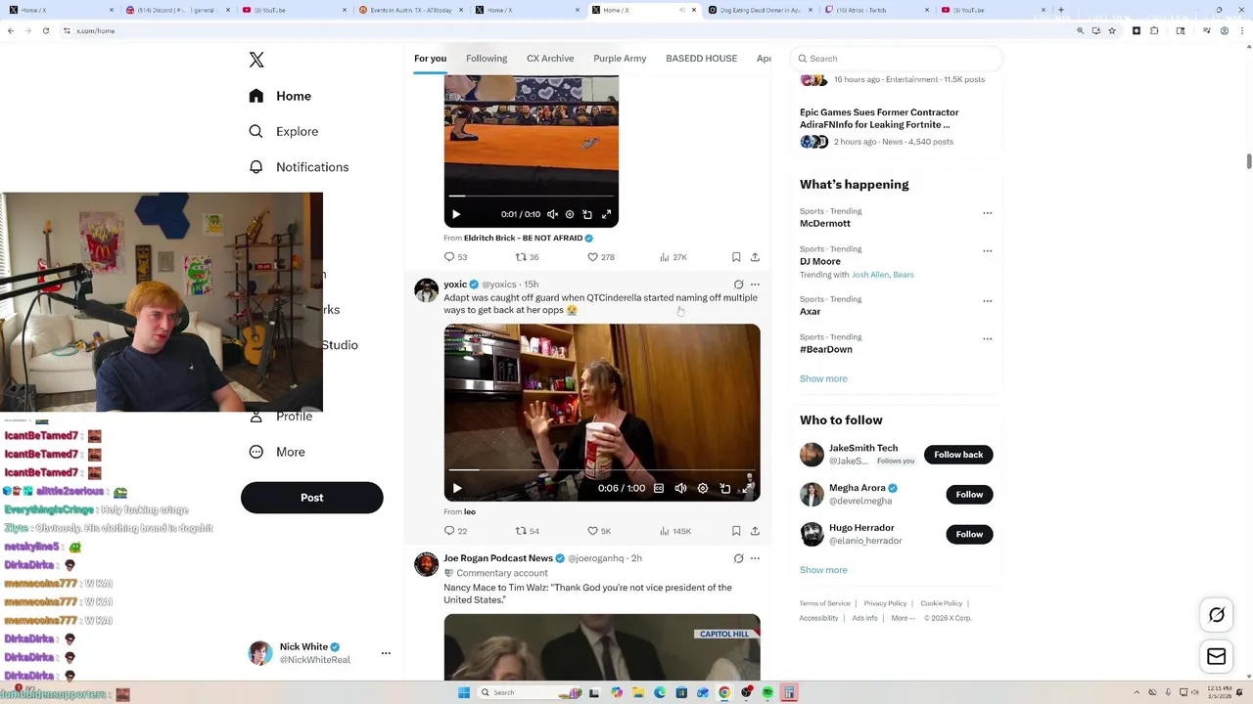1253x704 pixels.
Task: Click the X logo in the sidebar
Action: click(256, 60)
